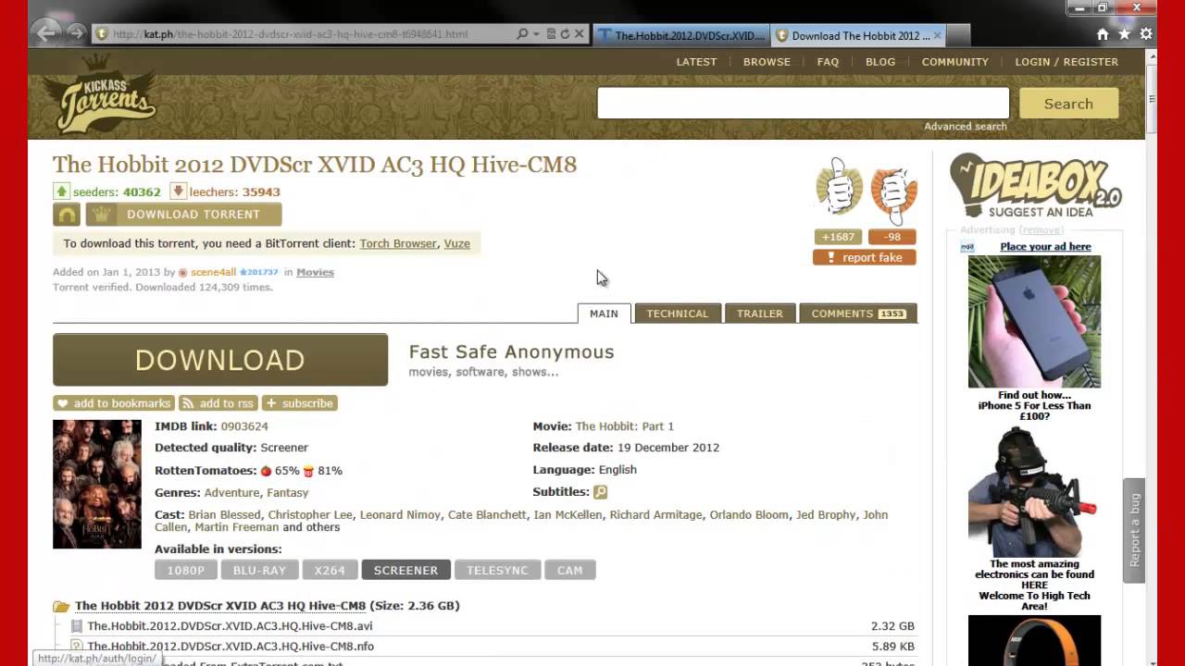Switch to the COMMENTS tab

tap(858, 314)
